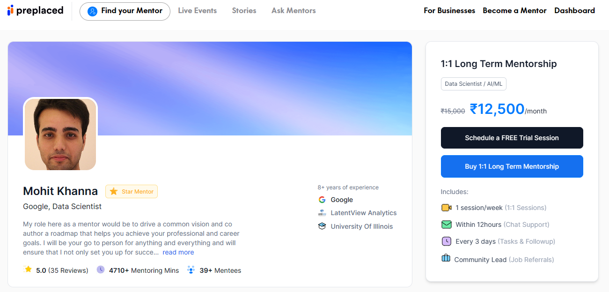The height and width of the screenshot is (292, 609).
Task: Click the Google logo icon
Action: pyautogui.click(x=322, y=200)
